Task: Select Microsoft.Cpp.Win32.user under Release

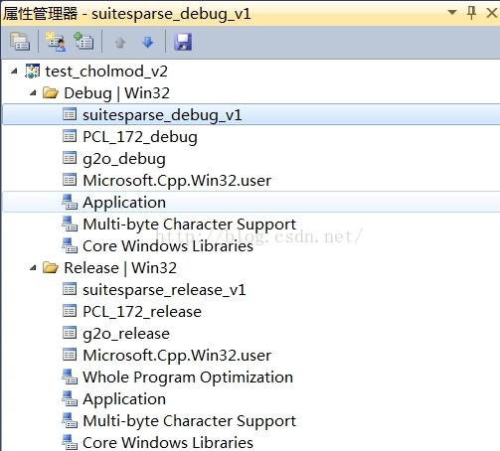Action: click(177, 356)
